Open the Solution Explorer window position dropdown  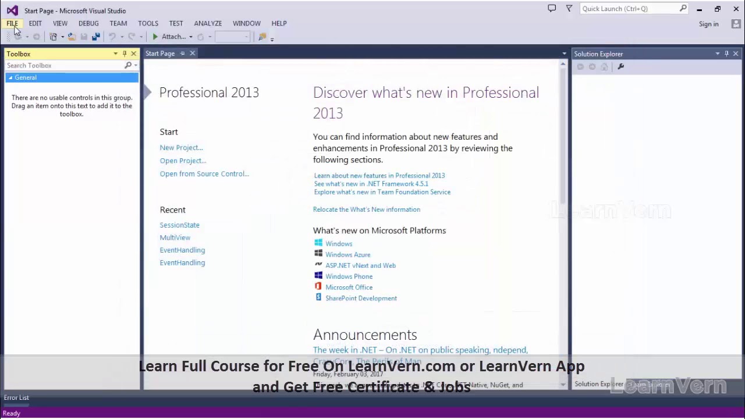pos(718,54)
